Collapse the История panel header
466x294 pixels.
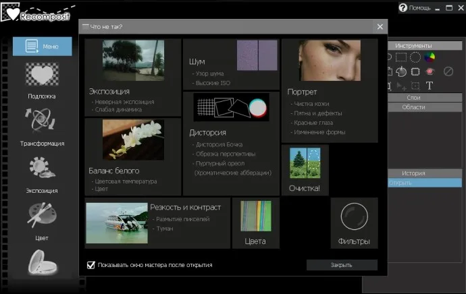(x=425, y=173)
